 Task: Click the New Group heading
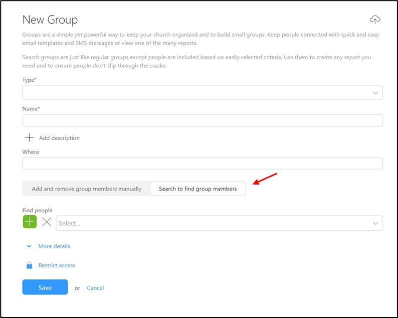click(50, 20)
